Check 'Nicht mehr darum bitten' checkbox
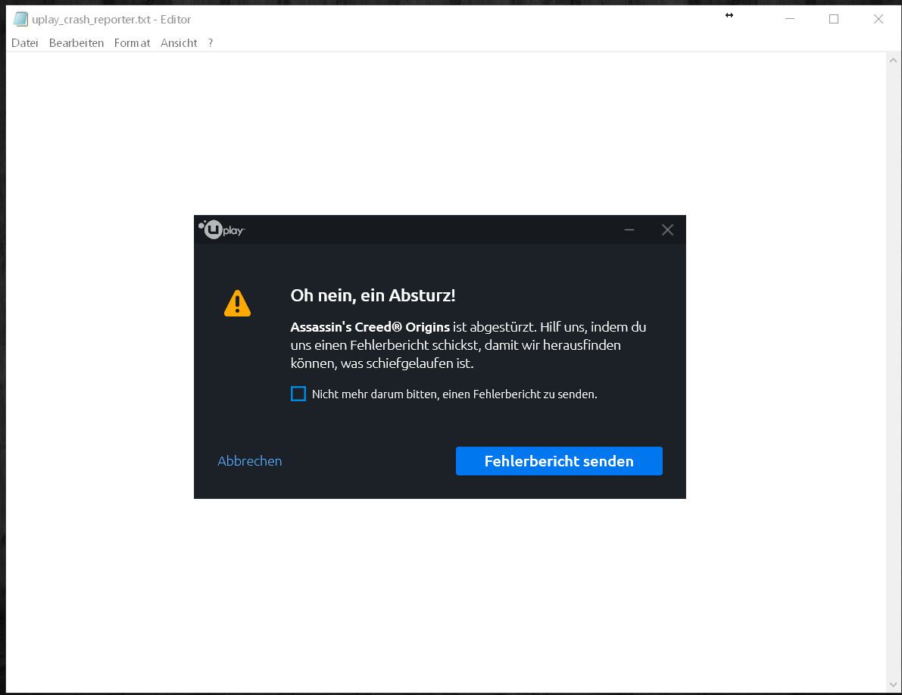Viewport: 902px width, 695px height. click(x=298, y=394)
